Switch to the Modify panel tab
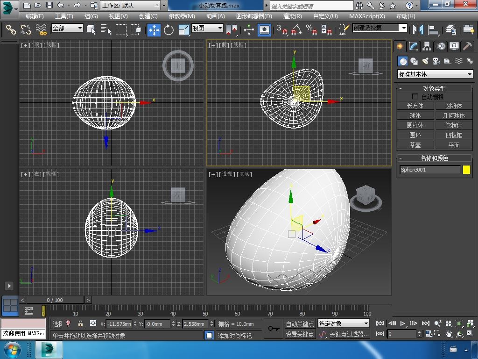Image resolution: width=478 pixels, height=359 pixels. [x=413, y=46]
